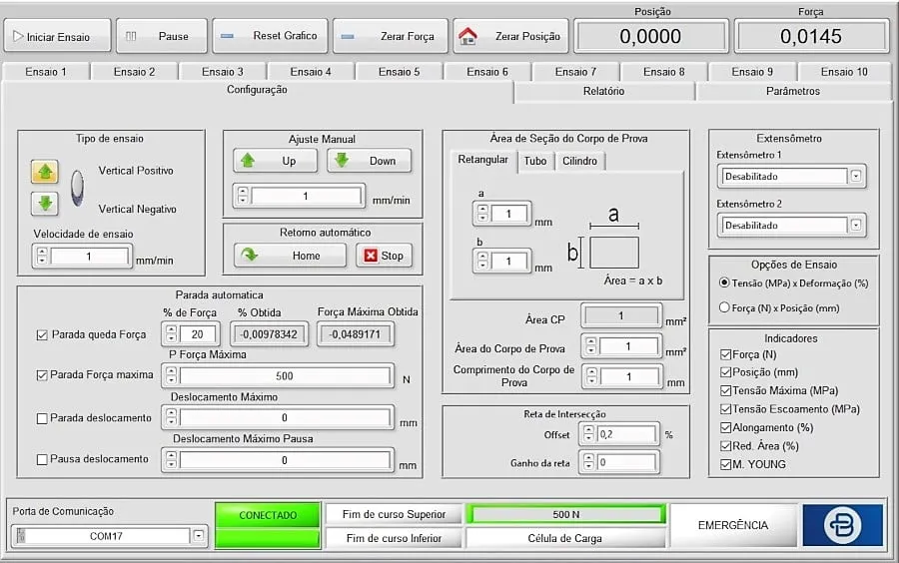The image size is (899, 563).
Task: Click the Velocidade de ensaio stepper arrows
Action: click(x=42, y=256)
